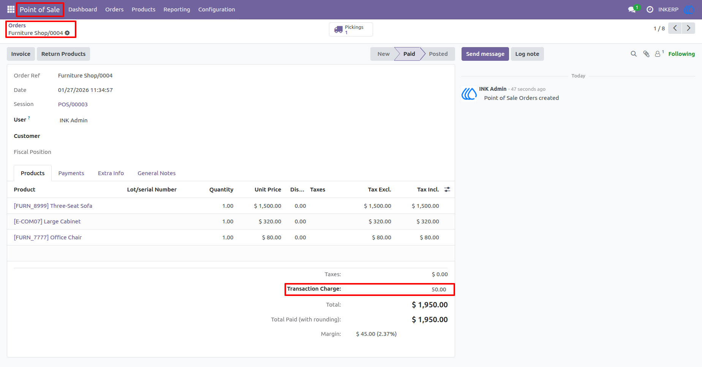Screen dimensions: 702x367
Task: Click the Quantity column header
Action: pyautogui.click(x=221, y=190)
